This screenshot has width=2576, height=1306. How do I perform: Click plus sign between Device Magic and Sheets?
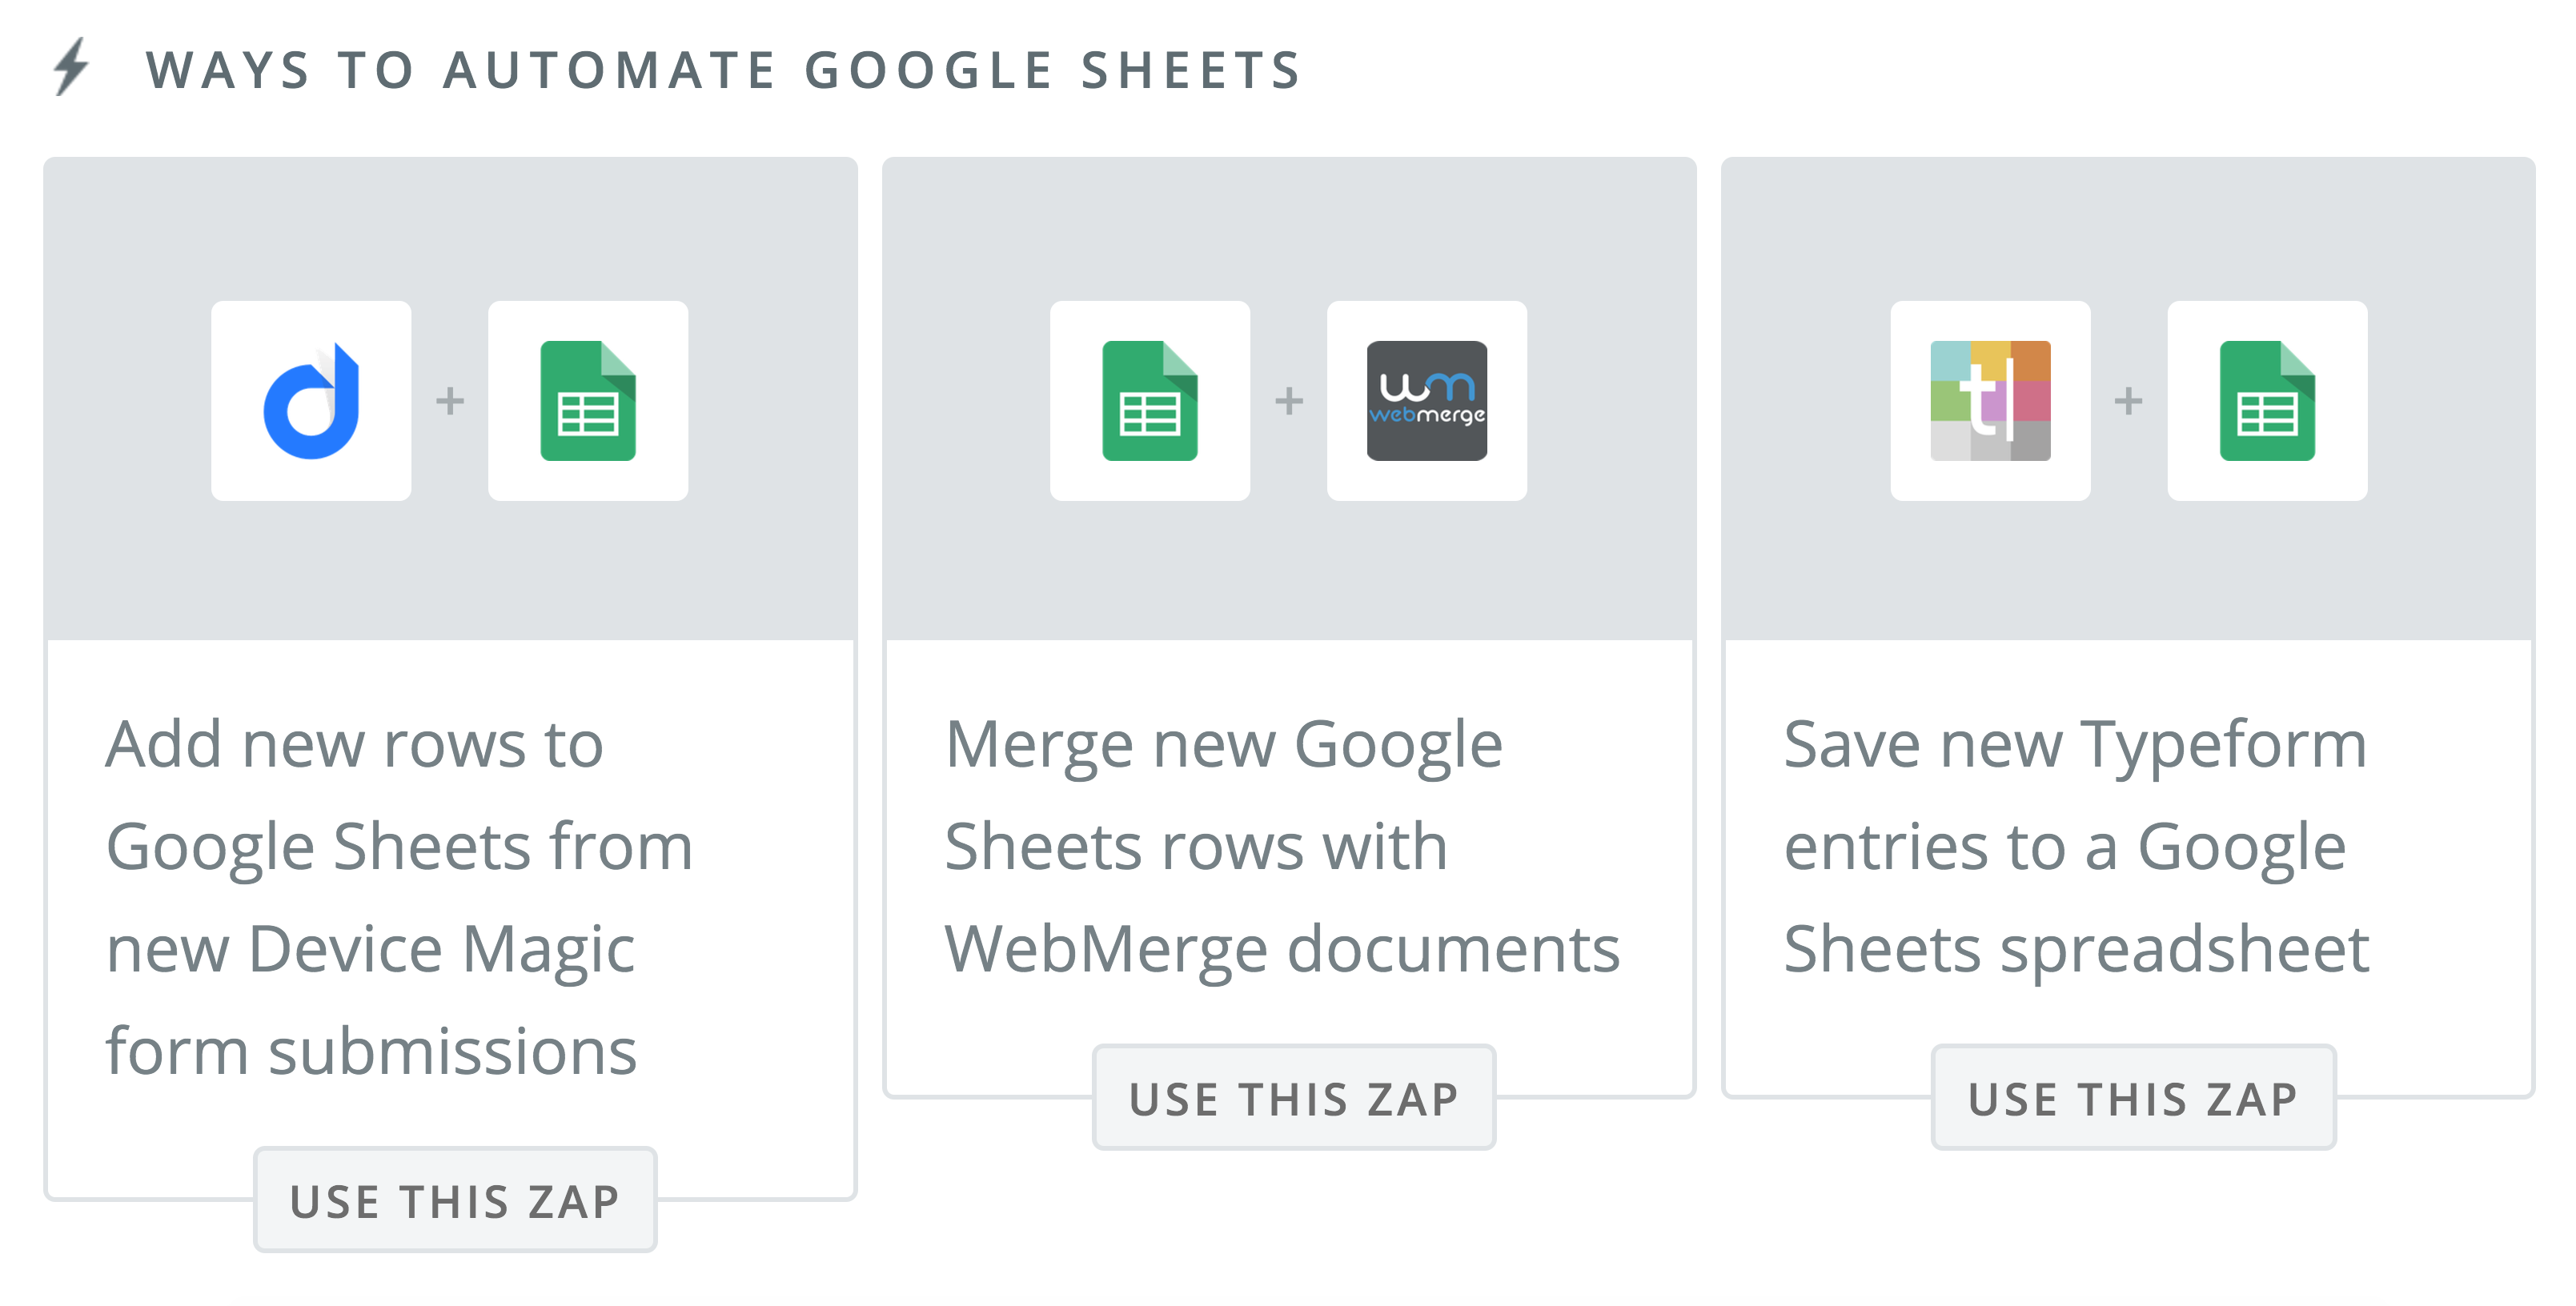450,401
